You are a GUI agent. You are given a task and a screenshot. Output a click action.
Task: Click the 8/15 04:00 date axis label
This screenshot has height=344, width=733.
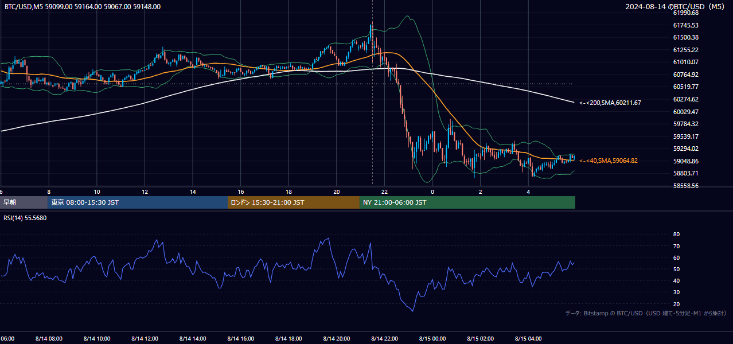(x=528, y=339)
